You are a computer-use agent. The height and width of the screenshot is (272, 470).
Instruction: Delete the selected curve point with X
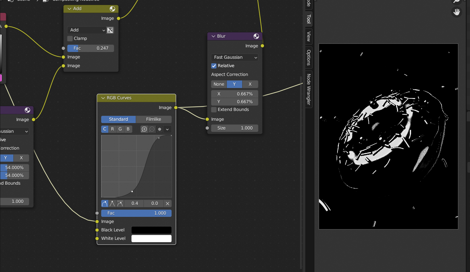pyautogui.click(x=168, y=204)
